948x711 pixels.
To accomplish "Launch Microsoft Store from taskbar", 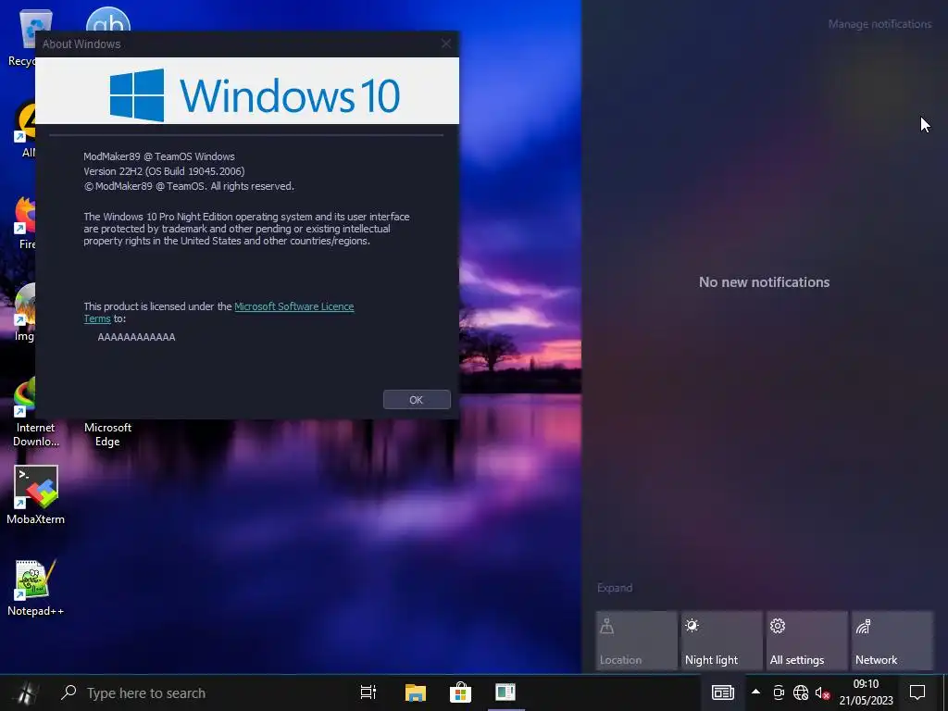I will coord(460,692).
